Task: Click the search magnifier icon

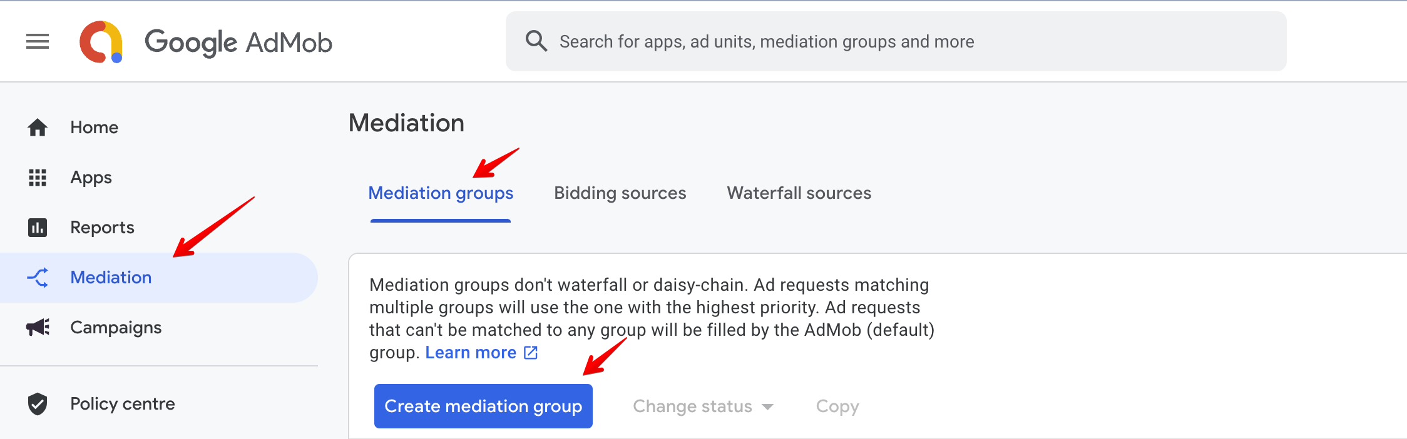Action: (x=536, y=41)
